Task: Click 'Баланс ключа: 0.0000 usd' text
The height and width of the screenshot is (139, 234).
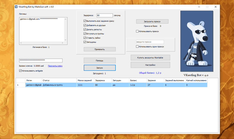Action: tap(31, 66)
